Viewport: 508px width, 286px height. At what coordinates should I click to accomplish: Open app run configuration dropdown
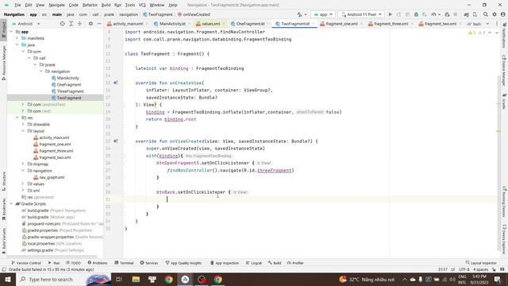pos(323,14)
